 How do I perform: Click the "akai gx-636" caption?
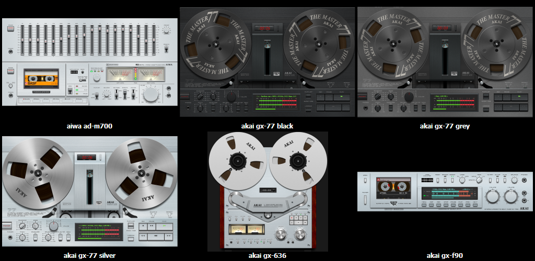tap(267, 256)
